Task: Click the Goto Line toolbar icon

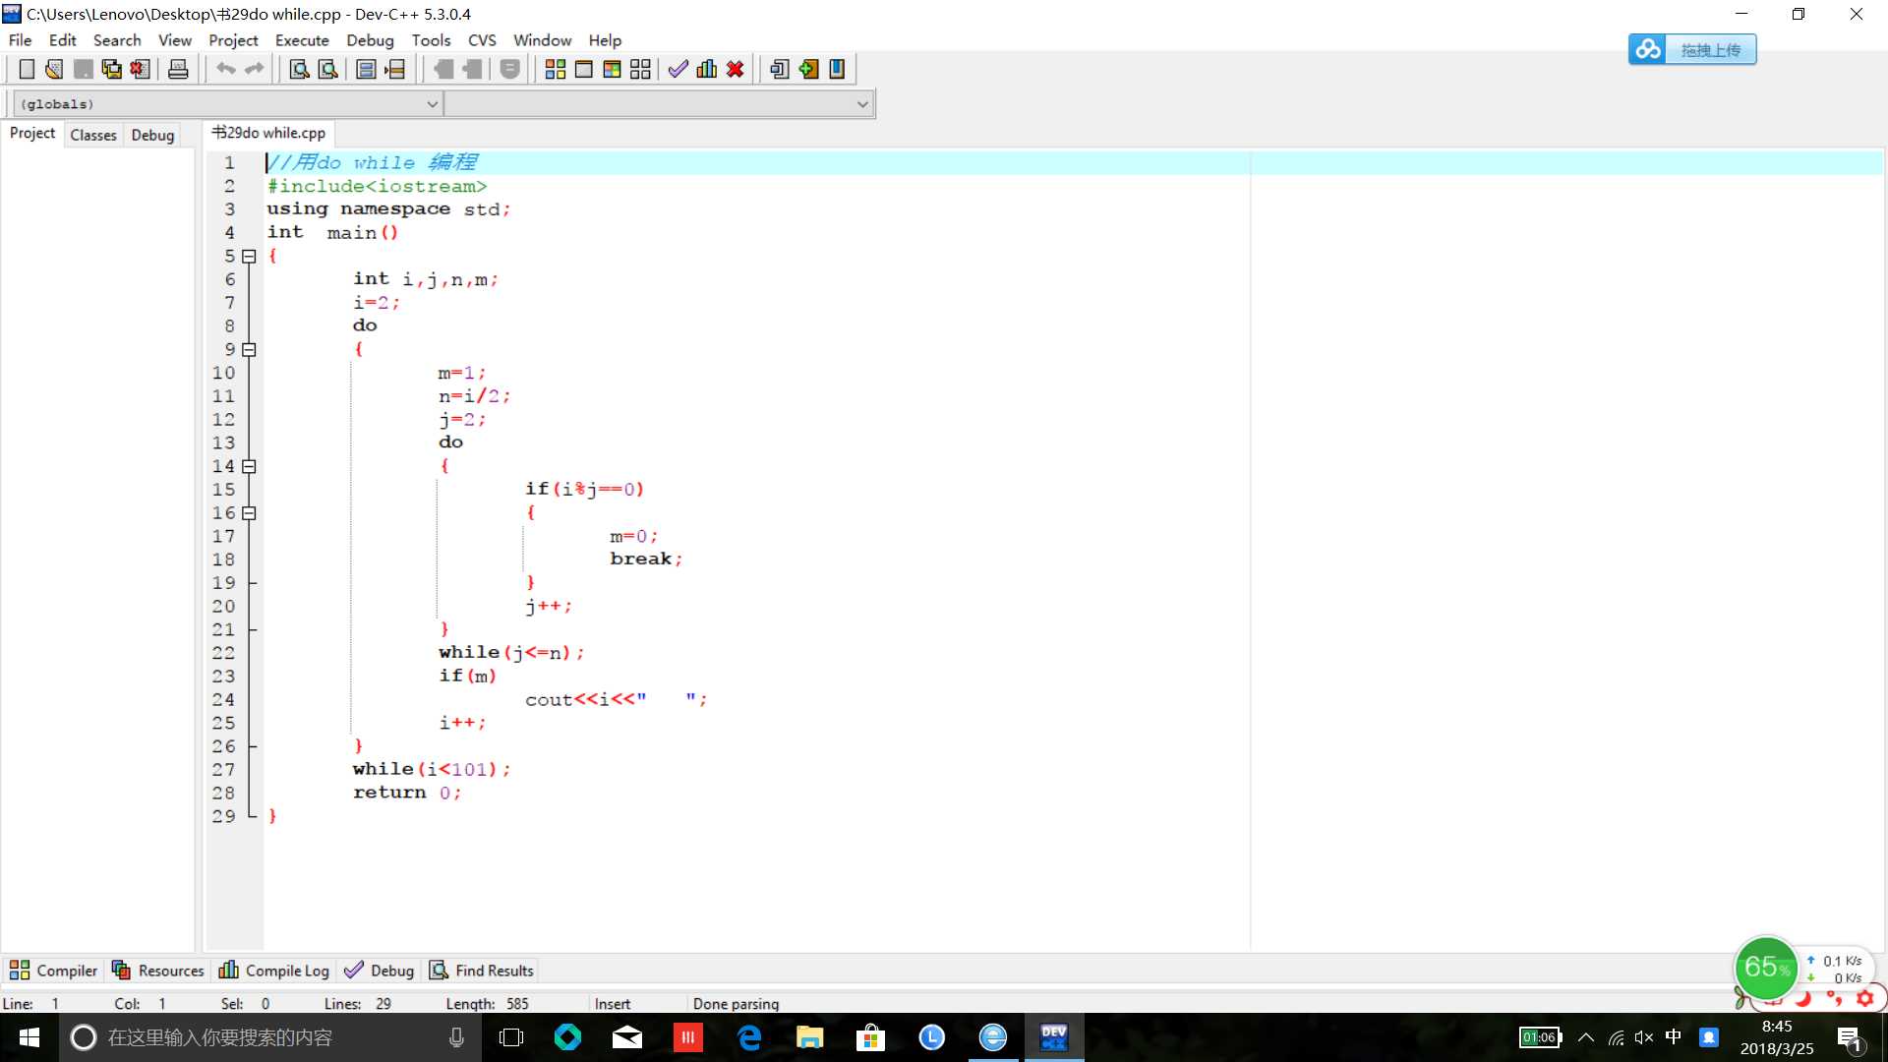Action: pyautogui.click(x=394, y=69)
